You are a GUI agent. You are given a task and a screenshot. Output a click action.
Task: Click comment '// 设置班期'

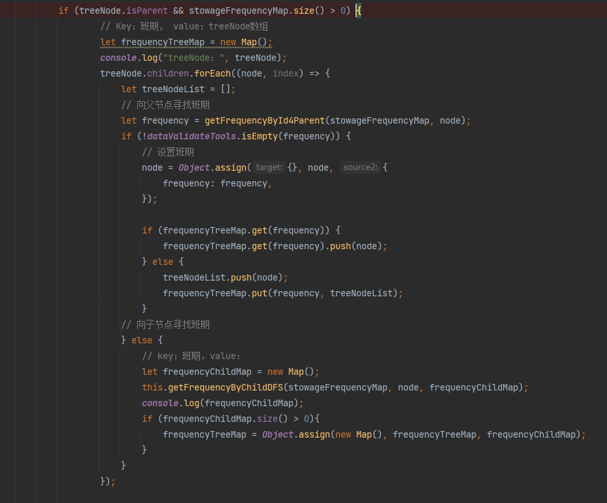[168, 152]
